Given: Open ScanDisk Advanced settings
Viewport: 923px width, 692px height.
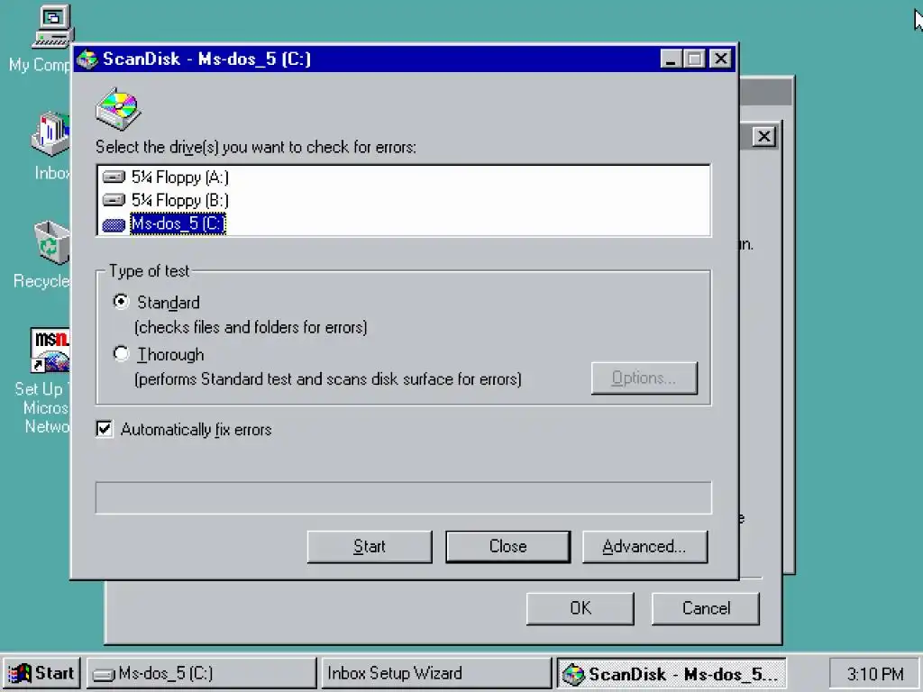Looking at the screenshot, I should pos(645,547).
